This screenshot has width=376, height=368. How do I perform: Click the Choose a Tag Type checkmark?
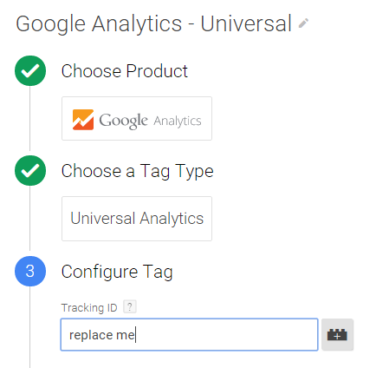point(30,170)
